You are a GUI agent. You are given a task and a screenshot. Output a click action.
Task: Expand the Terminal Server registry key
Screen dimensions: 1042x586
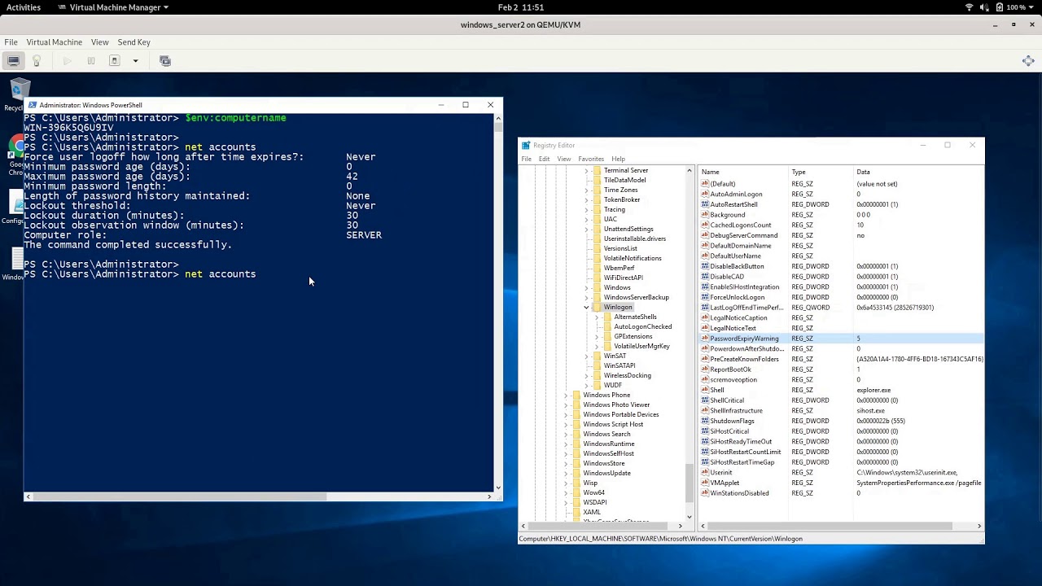pos(586,170)
